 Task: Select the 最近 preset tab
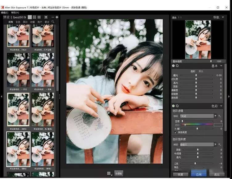pyautogui.click(x=47, y=22)
